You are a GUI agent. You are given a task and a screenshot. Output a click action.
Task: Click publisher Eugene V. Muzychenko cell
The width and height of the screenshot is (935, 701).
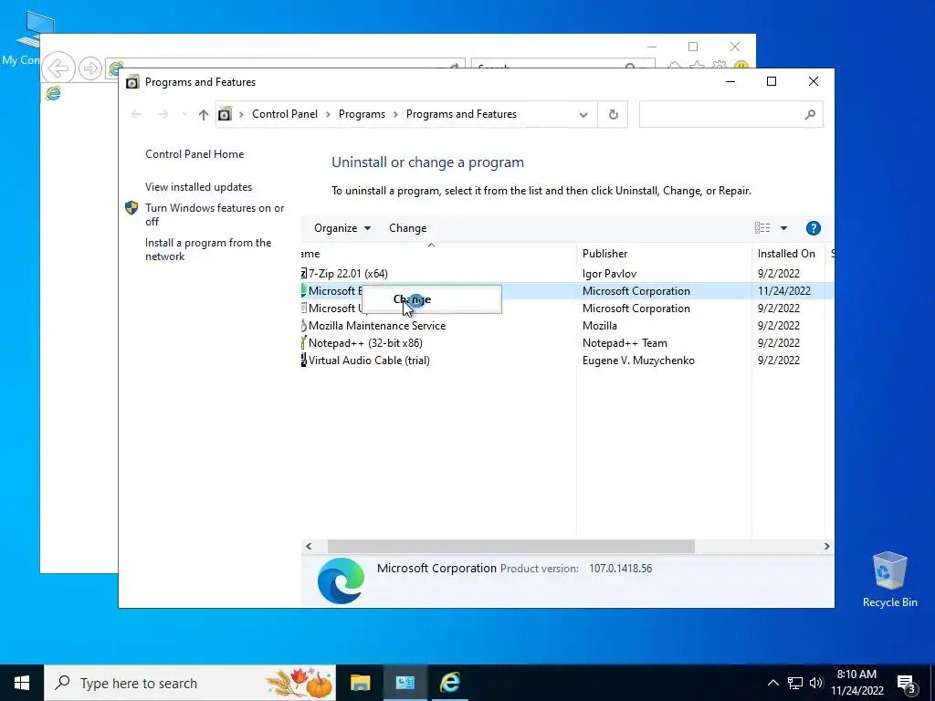638,360
